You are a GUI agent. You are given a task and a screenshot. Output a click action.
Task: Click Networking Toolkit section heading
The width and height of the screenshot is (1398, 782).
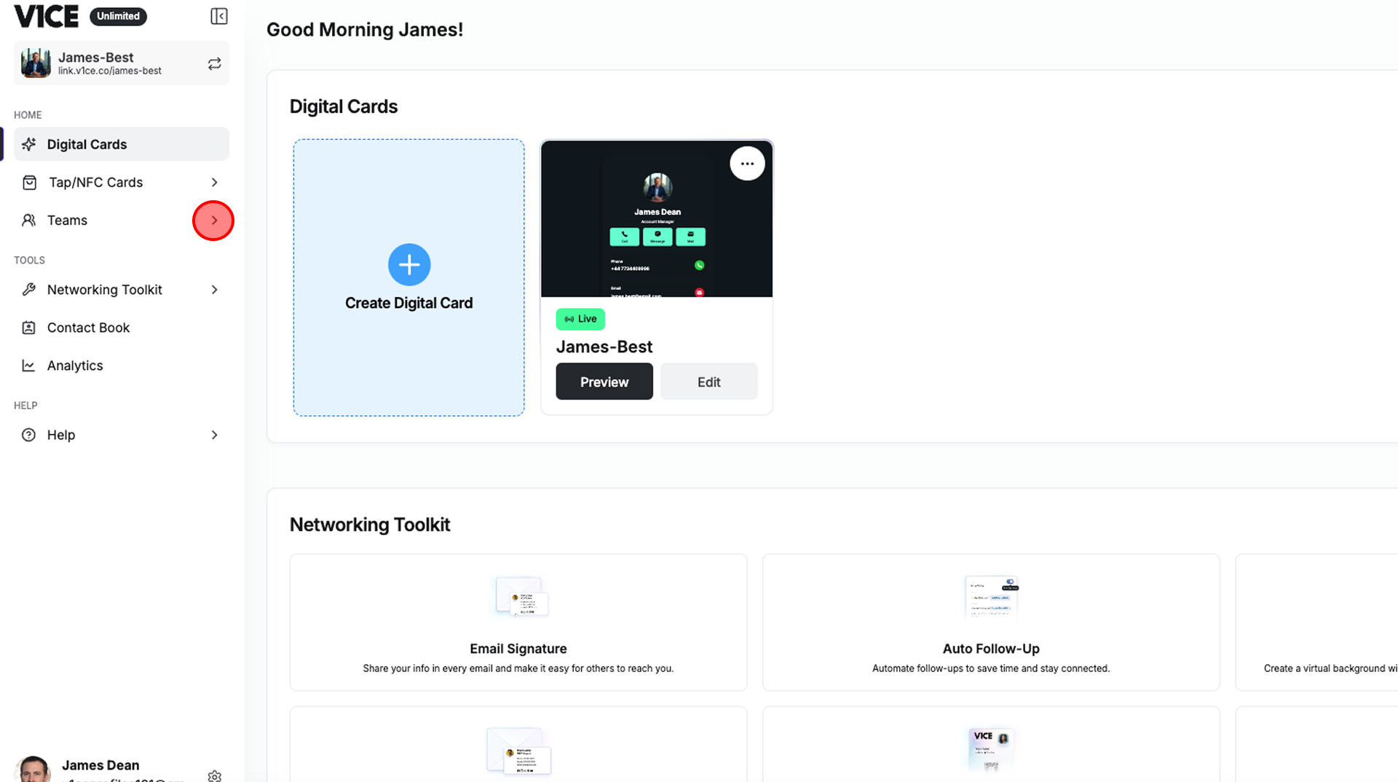point(370,524)
